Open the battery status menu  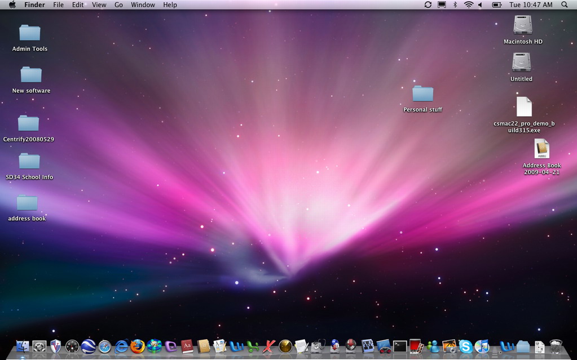[x=497, y=5]
